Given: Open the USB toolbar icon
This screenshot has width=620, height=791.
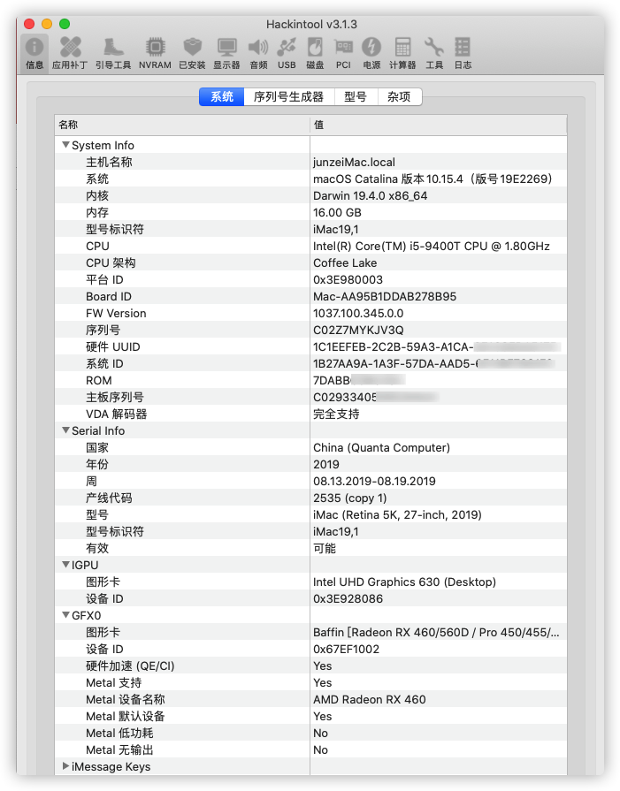Looking at the screenshot, I should click(287, 54).
